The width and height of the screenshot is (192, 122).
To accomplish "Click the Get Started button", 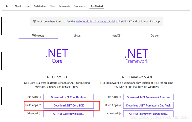I will (x=97, y=6).
